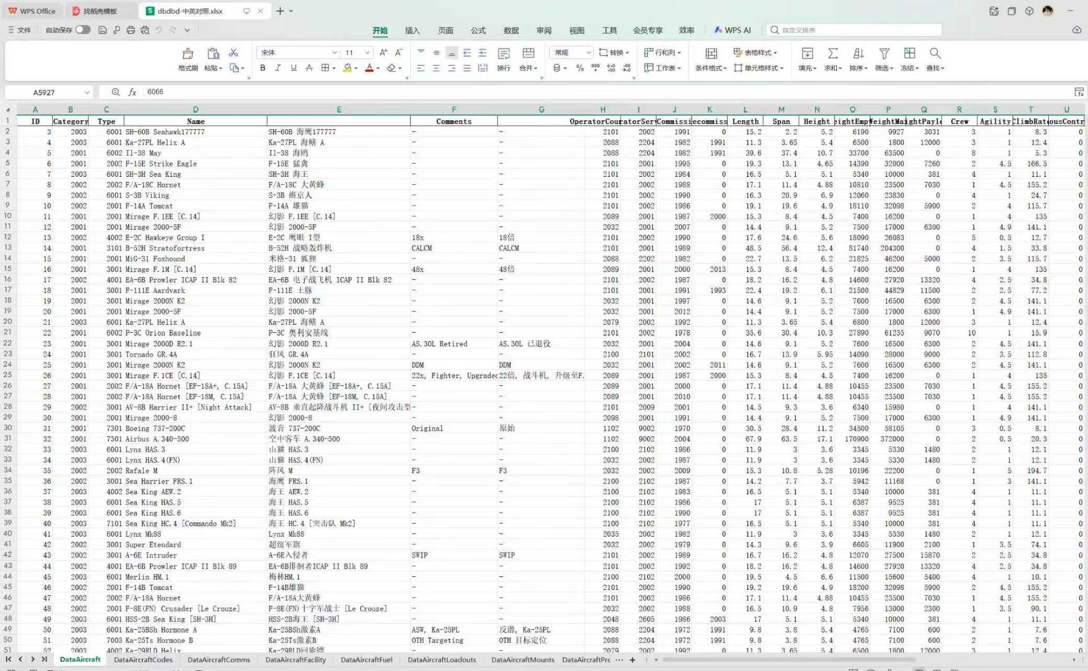Toggle the AutoSave (自动保存) switch
Image resolution: width=1088 pixels, height=671 pixels.
click(x=83, y=30)
